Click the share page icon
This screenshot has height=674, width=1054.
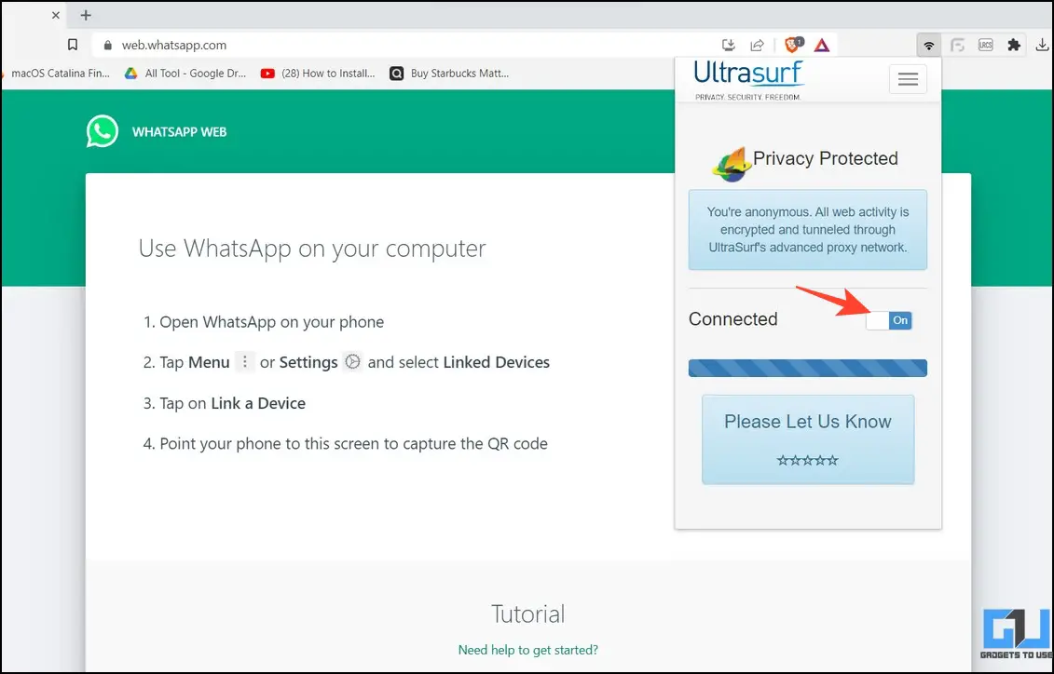click(758, 45)
